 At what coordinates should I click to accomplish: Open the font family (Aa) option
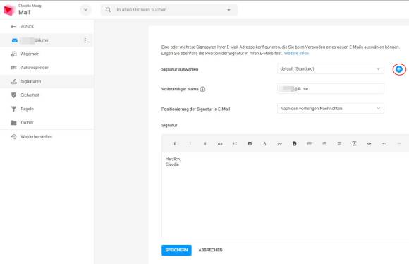point(220,143)
